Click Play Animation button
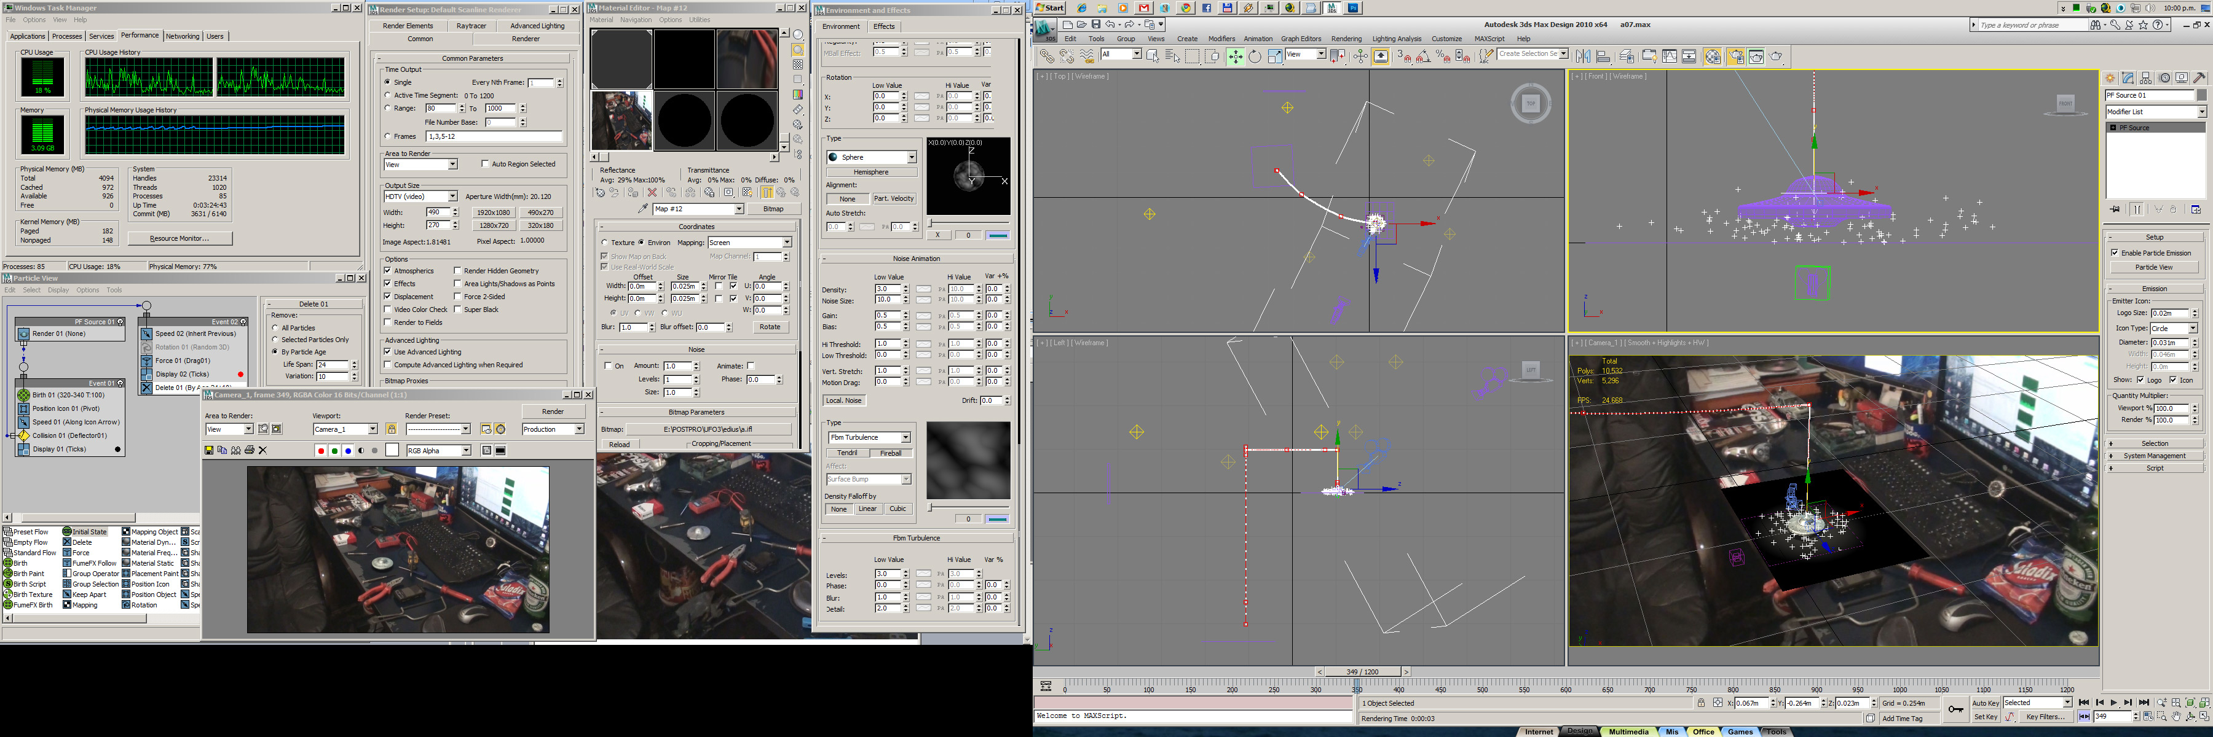 tap(2113, 703)
